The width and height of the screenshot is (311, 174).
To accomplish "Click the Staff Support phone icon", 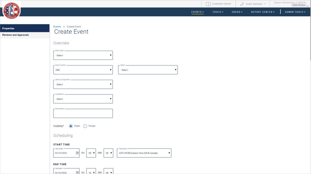I will pos(242,4).
